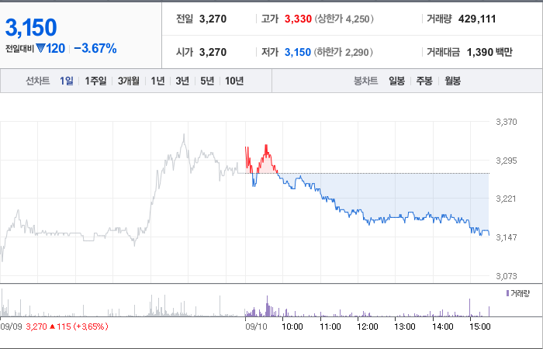
Task: Click the tallest purple volume bar
Action: tap(267, 306)
